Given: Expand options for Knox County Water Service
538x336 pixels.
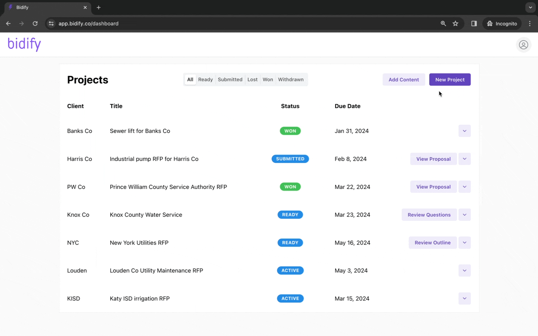Looking at the screenshot, I should (464, 215).
